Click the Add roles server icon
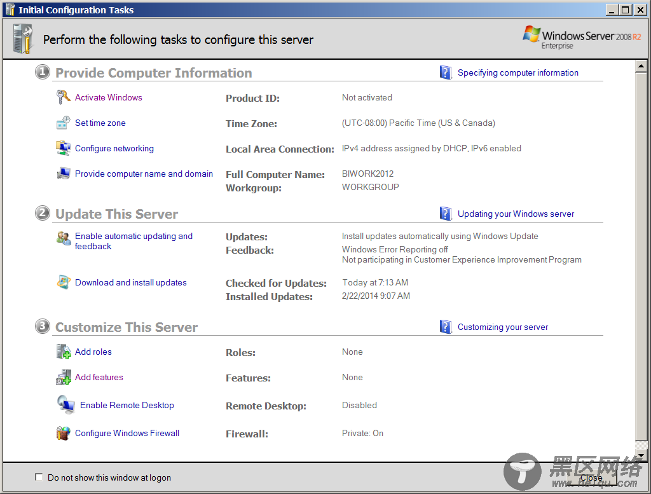Screen dimensions: 651x494 pyautogui.click(x=64, y=352)
